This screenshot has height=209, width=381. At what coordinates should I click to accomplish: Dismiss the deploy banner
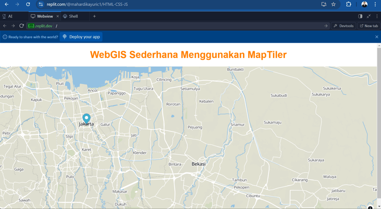(x=377, y=37)
